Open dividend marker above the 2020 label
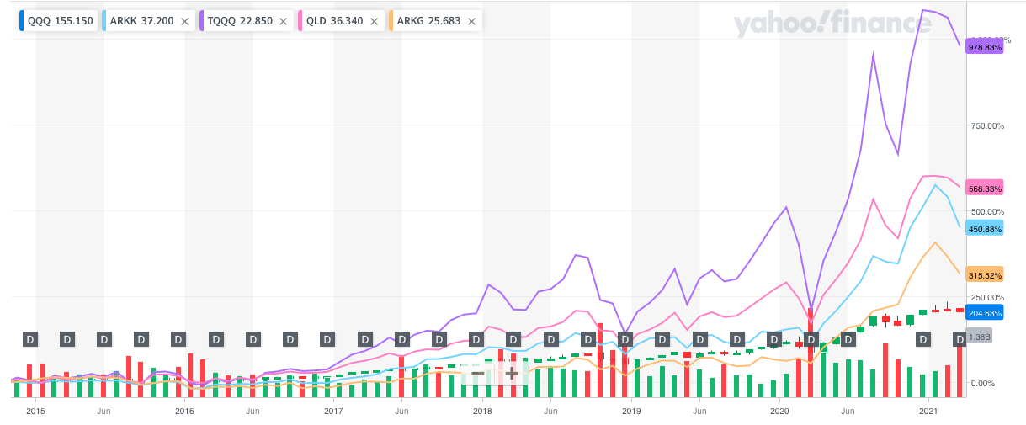The image size is (1026, 425). (x=774, y=339)
